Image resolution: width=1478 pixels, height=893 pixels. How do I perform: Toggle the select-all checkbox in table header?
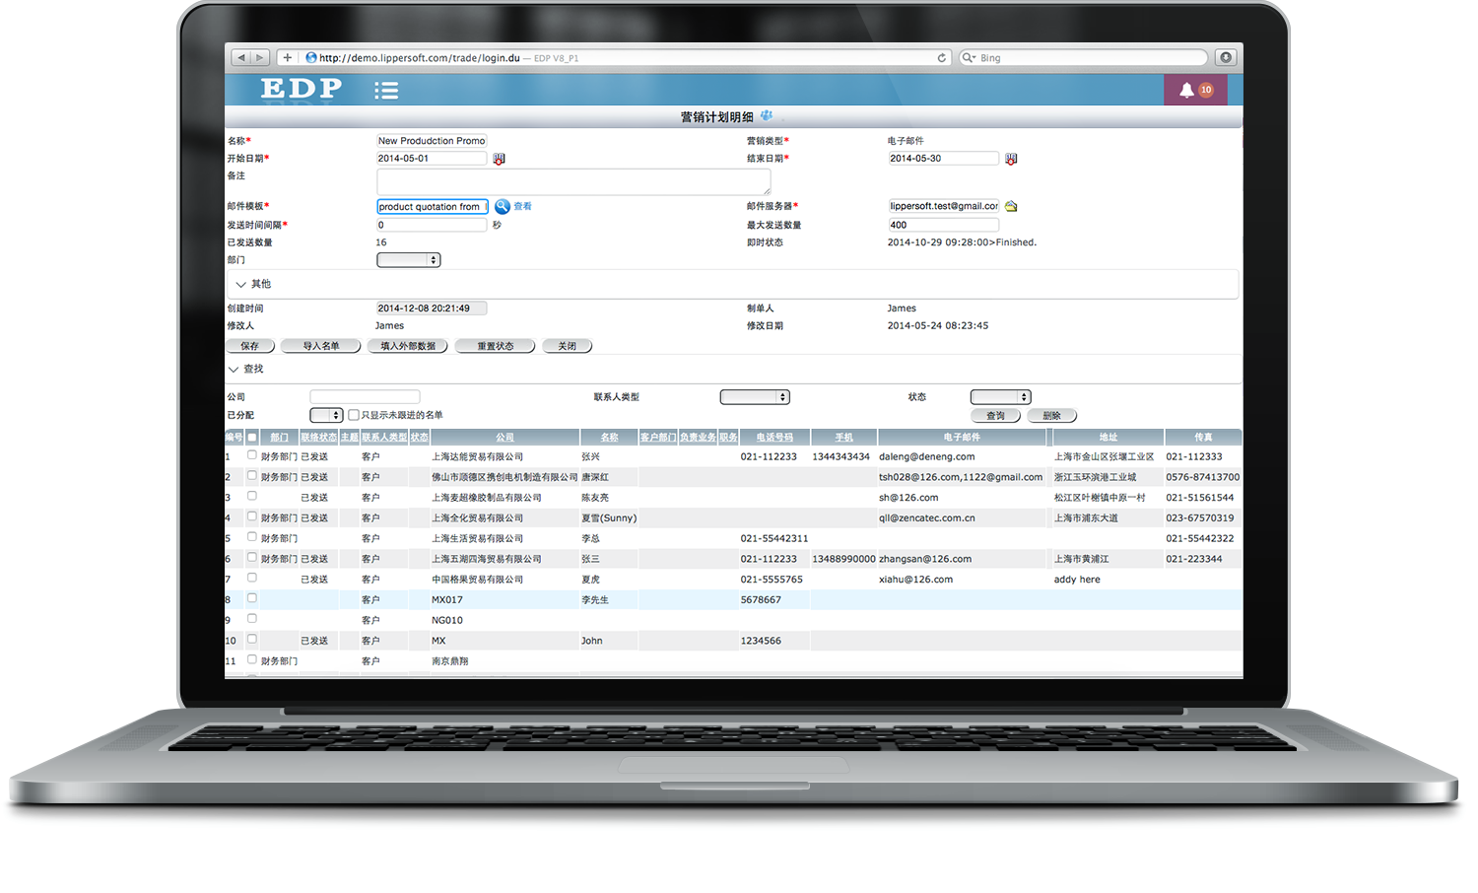coord(252,437)
